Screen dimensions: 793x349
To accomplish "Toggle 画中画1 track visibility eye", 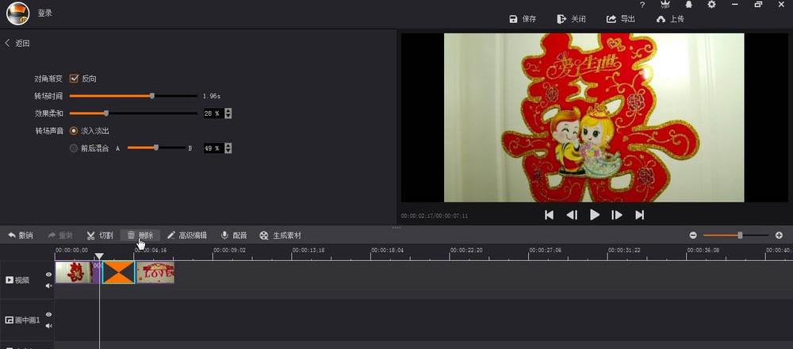I will coord(48,315).
